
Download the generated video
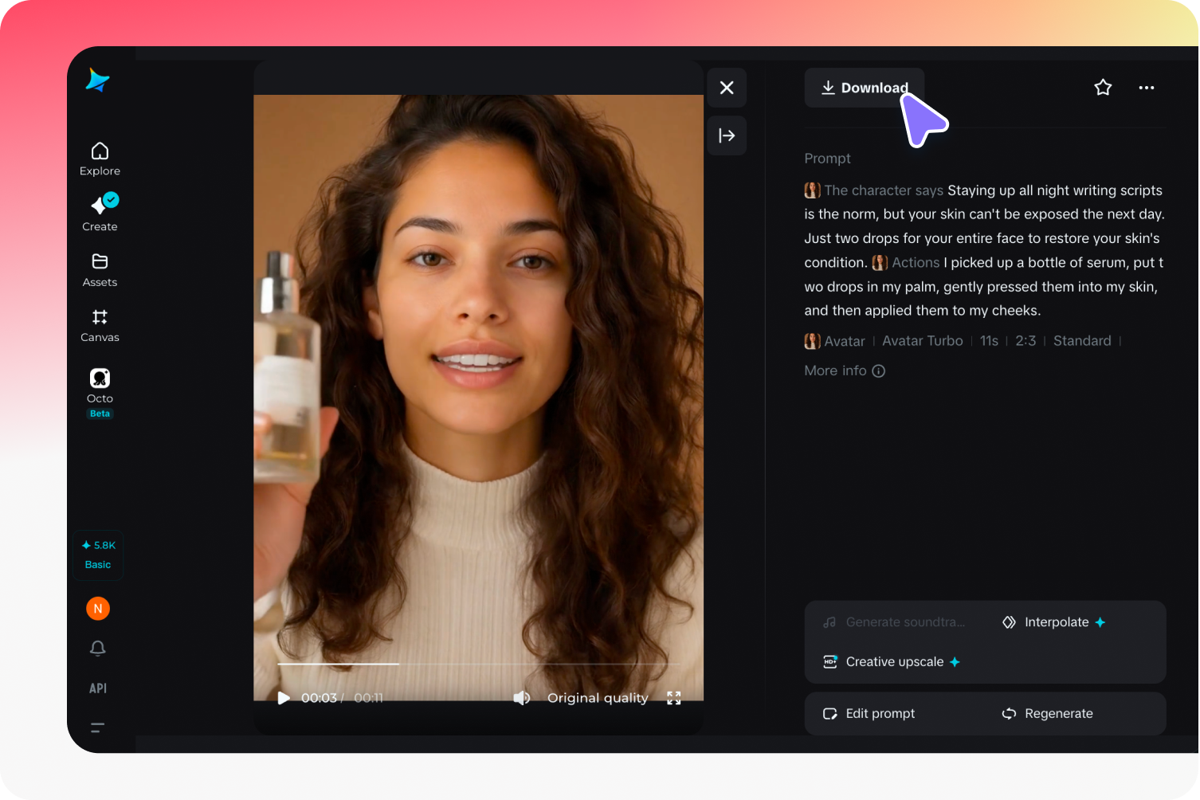pos(865,88)
